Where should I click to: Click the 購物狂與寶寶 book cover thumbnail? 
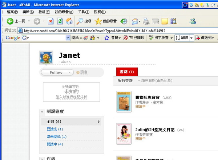point(124,101)
